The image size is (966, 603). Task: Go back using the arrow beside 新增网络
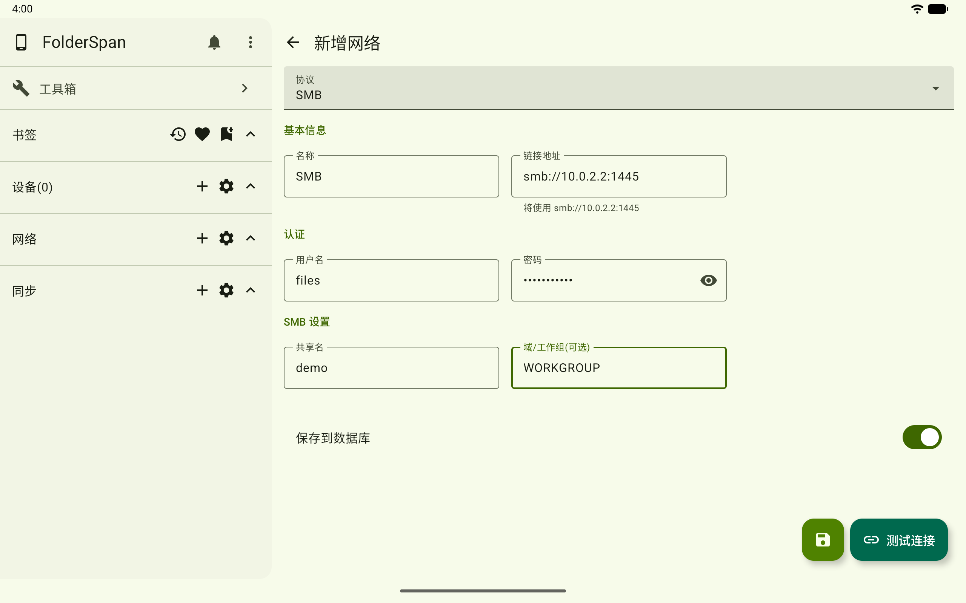(x=292, y=42)
